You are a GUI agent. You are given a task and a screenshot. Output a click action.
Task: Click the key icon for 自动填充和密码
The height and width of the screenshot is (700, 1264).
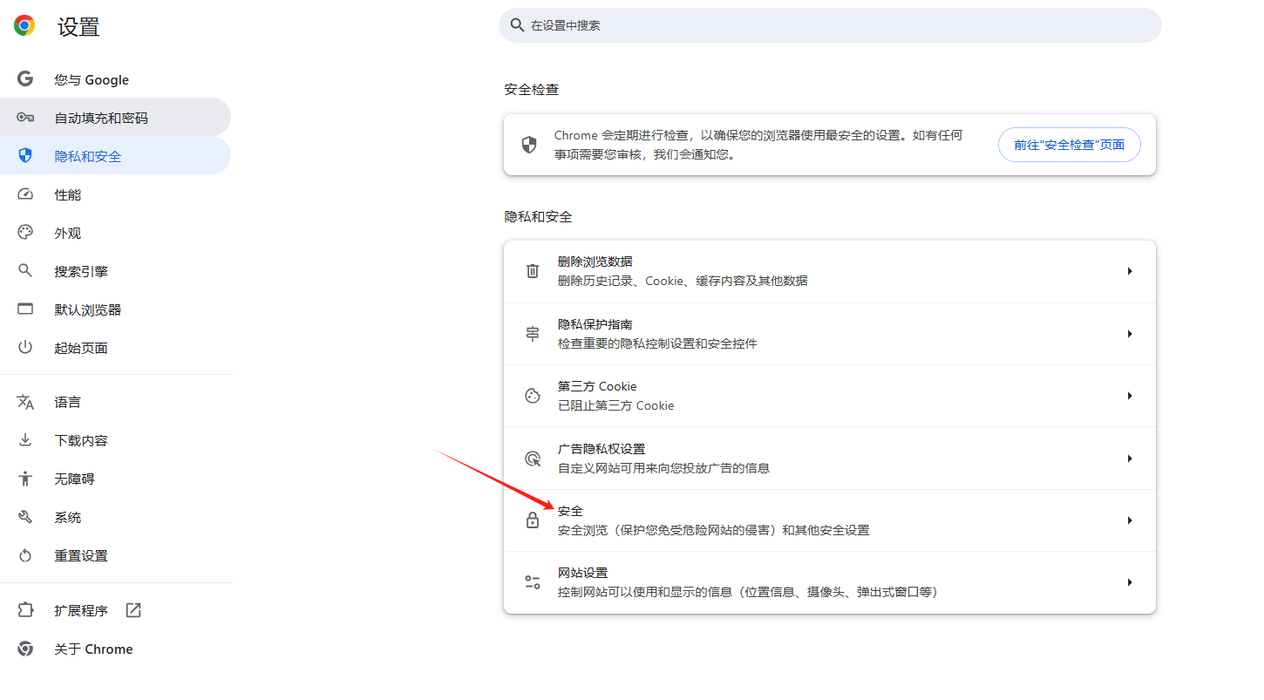pos(25,118)
